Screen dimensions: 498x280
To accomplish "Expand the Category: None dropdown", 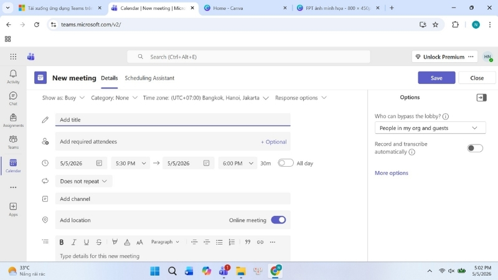I will [115, 98].
